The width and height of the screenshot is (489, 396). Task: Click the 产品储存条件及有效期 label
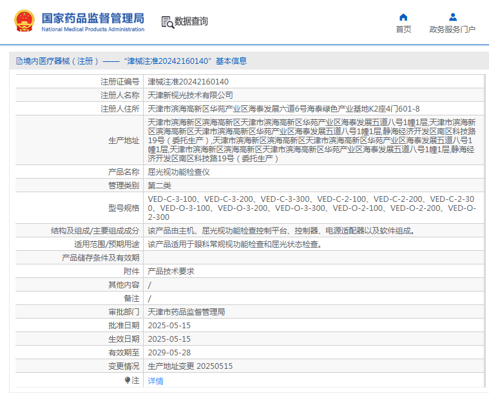(x=101, y=258)
